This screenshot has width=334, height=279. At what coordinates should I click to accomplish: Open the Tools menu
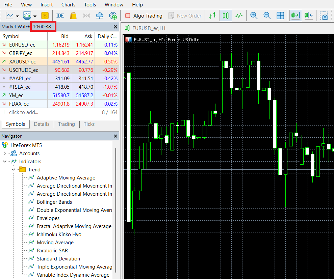90,4
